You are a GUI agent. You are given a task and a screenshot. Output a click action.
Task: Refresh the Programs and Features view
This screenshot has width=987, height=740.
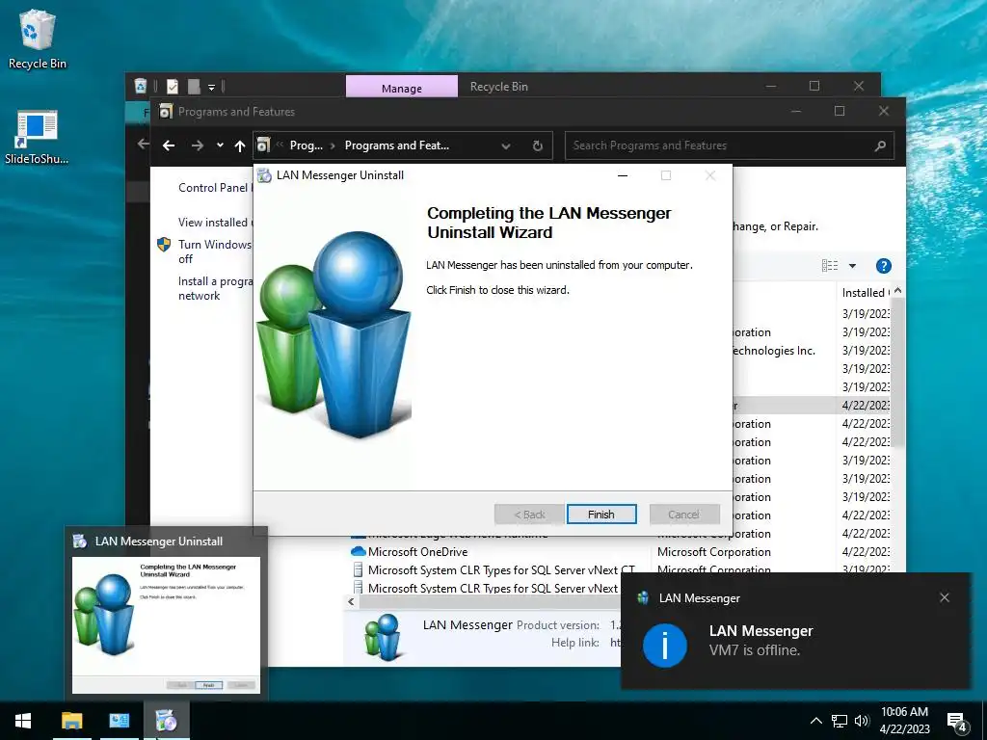(x=538, y=146)
